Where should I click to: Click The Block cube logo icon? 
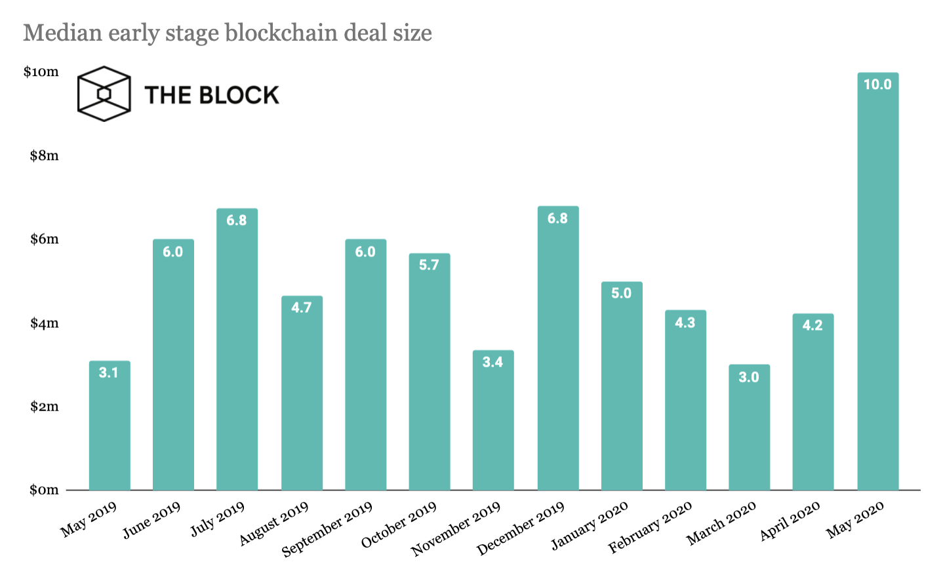point(104,94)
